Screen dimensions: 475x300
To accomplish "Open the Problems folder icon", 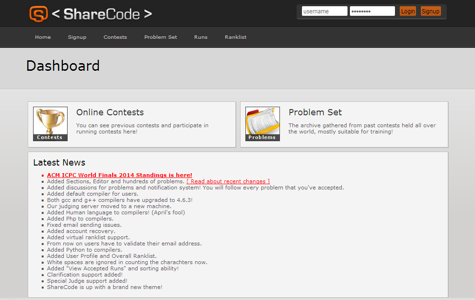I will (x=262, y=123).
